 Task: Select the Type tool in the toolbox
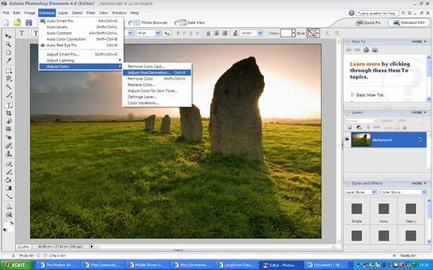tap(8, 105)
